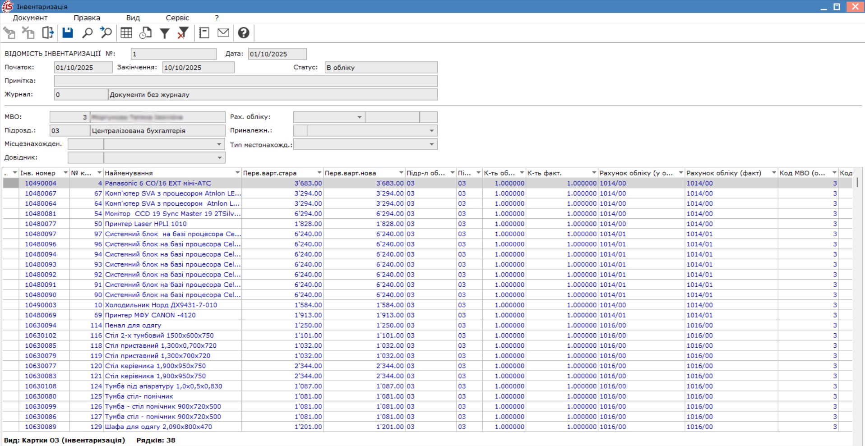Click the notebook icon in the toolbar
This screenshot has width=865, height=446.
[204, 33]
